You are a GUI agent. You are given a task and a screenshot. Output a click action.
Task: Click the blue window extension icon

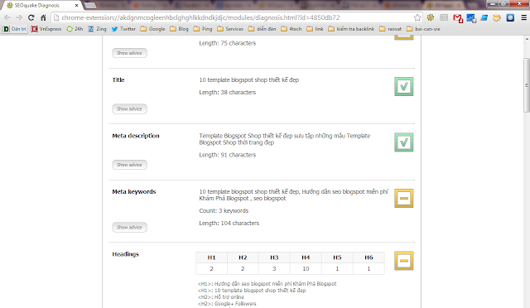484,17
